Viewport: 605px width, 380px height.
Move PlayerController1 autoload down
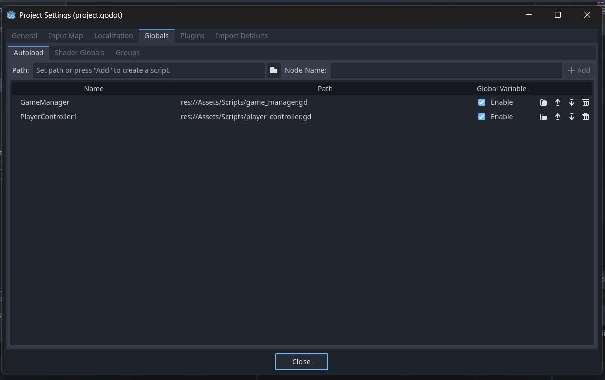[x=571, y=117]
